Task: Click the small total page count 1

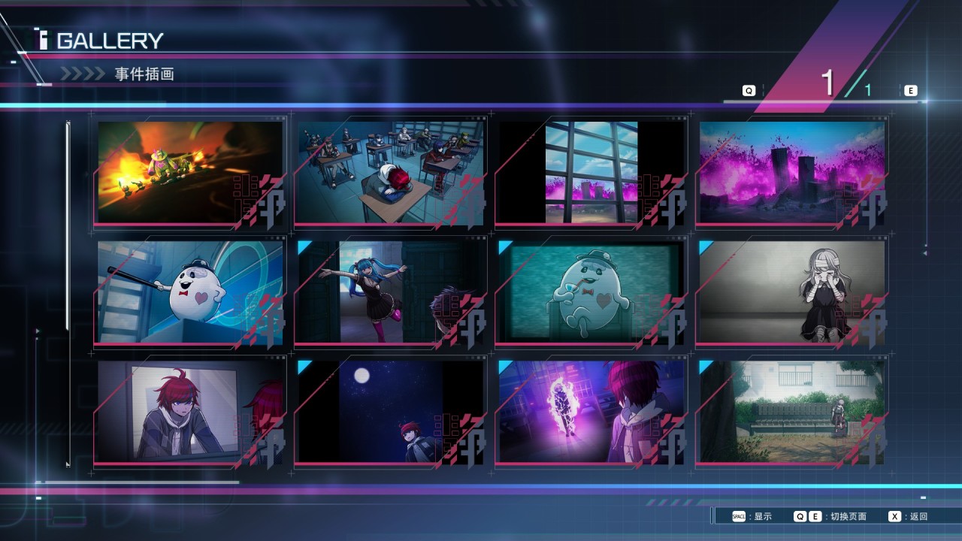Action: 868,91
